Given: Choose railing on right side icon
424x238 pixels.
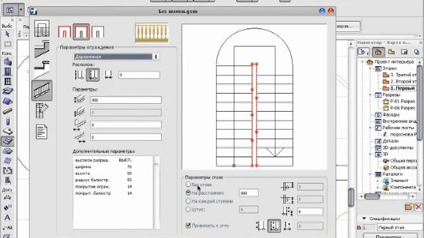Looking at the screenshot, I should click(97, 32).
